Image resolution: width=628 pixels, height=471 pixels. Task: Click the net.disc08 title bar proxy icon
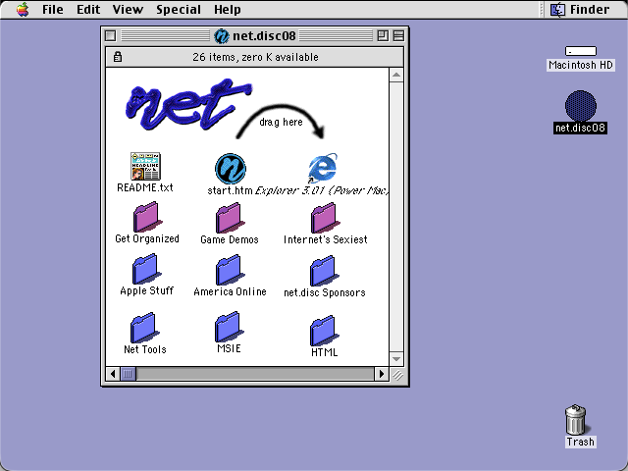[x=222, y=36]
